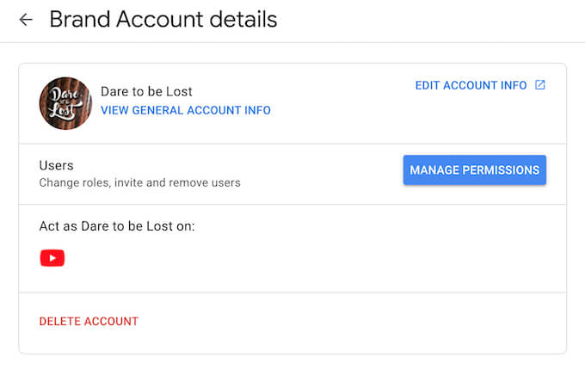Click the Brand Account details page title
Image resolution: width=585 pixels, height=376 pixels.
point(163,20)
